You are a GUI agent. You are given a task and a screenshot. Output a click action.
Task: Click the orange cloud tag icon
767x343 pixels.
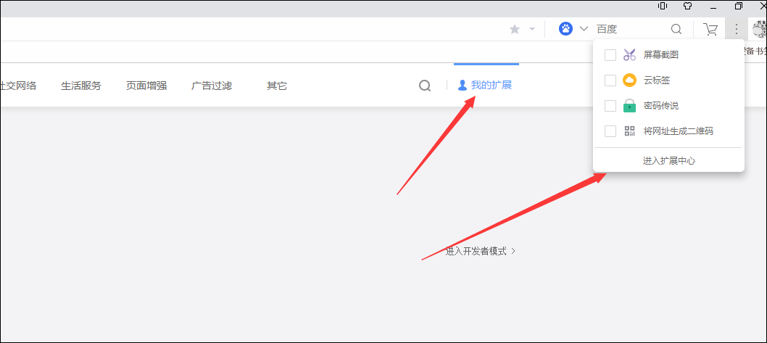coord(629,80)
